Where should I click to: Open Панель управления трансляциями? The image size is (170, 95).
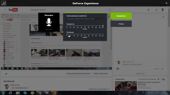click(78, 73)
